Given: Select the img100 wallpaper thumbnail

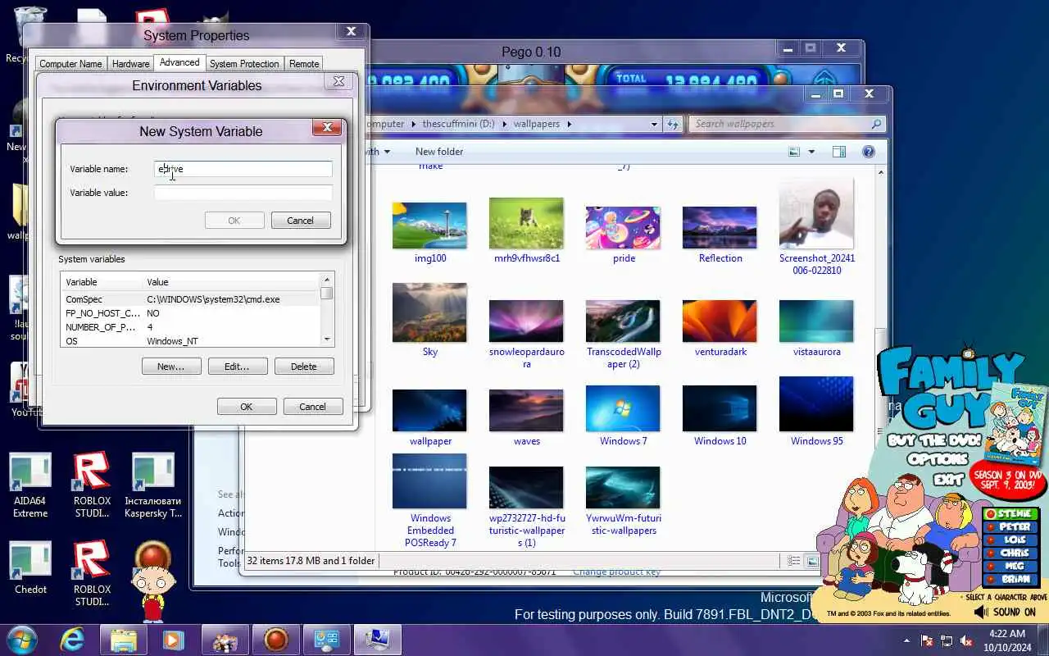Looking at the screenshot, I should click(430, 232).
